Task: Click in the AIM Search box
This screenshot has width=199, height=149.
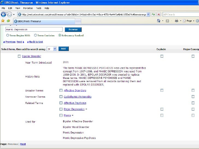Action: (181, 14)
